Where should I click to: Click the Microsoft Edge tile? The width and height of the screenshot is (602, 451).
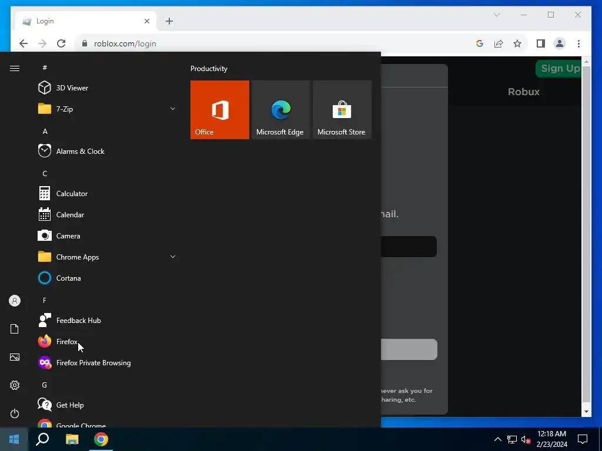pyautogui.click(x=280, y=110)
